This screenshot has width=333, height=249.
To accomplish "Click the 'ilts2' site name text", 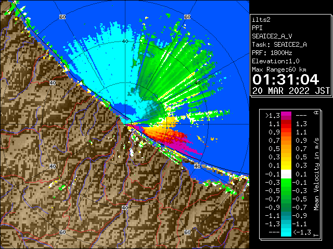I will 261,20.
